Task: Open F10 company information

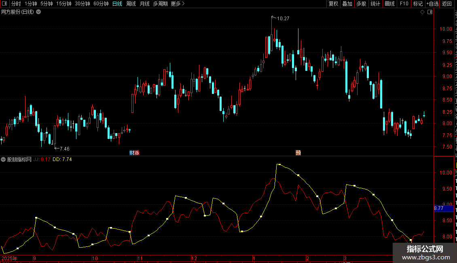Action: (404, 4)
